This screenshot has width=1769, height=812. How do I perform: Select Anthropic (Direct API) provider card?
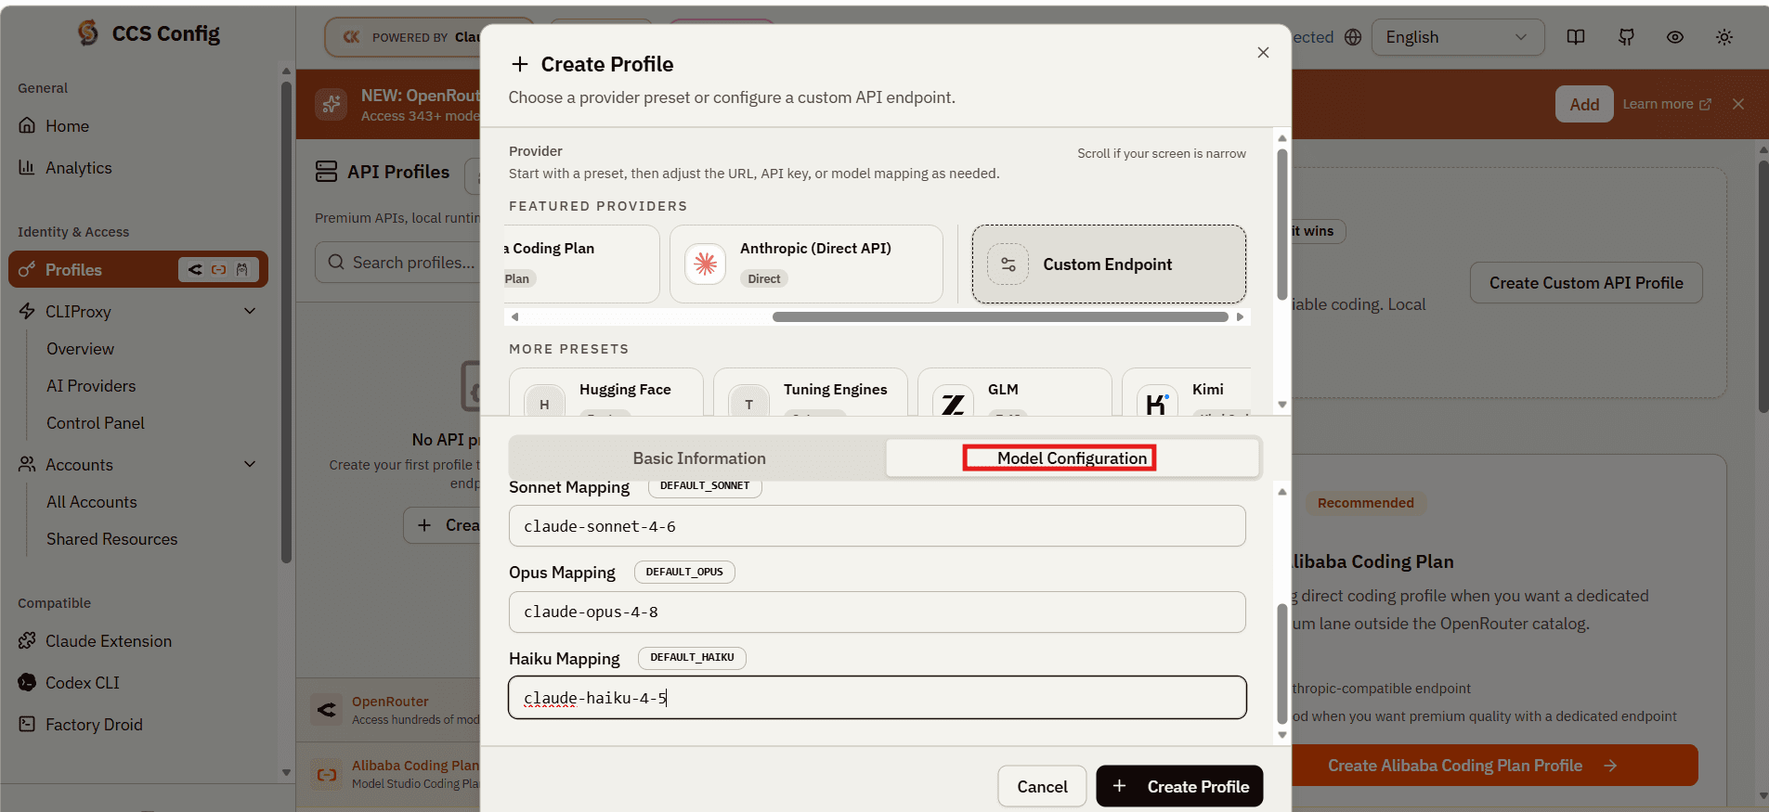click(806, 264)
